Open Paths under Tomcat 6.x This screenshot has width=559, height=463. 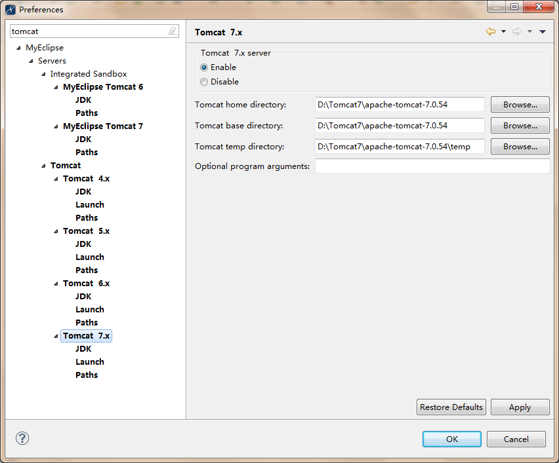(87, 322)
